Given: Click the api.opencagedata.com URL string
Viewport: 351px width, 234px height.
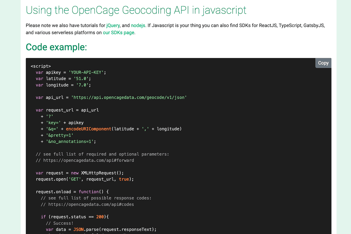Looking at the screenshot, I should [129, 97].
